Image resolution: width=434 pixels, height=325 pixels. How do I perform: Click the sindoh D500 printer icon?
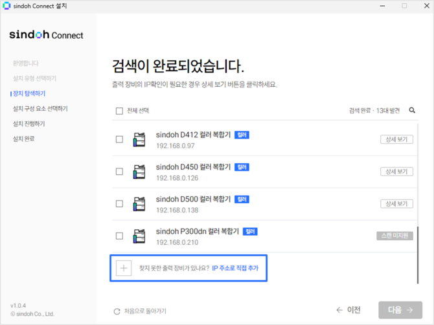pos(139,204)
